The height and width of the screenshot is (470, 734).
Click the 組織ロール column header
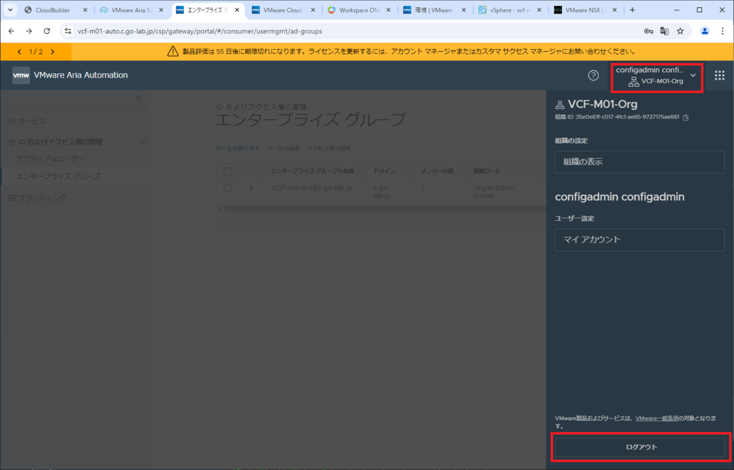pyautogui.click(x=487, y=171)
